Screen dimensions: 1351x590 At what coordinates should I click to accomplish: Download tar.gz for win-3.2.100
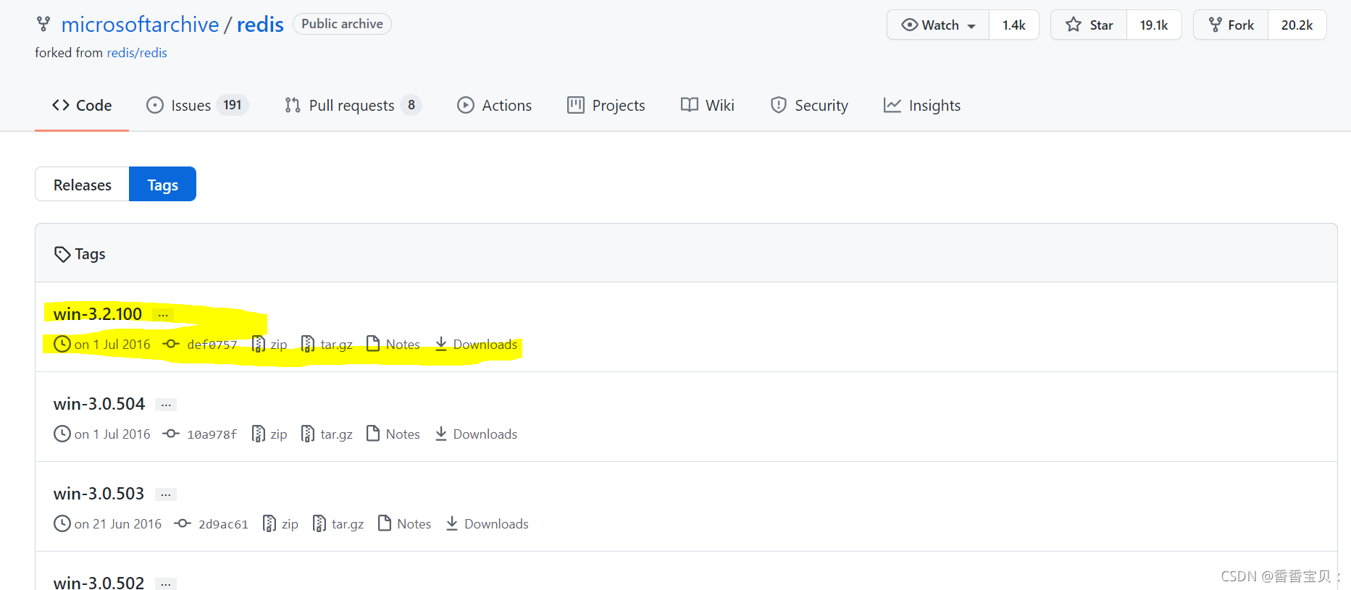click(327, 344)
